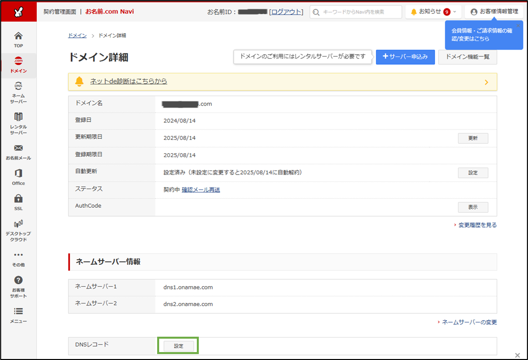The width and height of the screenshot is (528, 360).
Task: Click the 契約管理画面 header label
Action: tap(59, 12)
